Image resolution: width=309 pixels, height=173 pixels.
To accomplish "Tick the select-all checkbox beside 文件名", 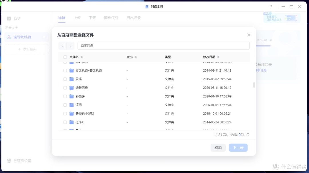I will tap(65, 57).
